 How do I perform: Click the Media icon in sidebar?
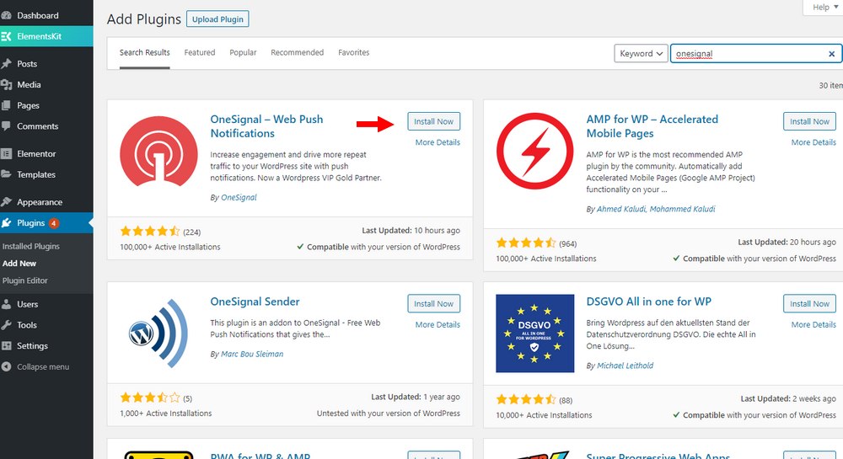pos(7,85)
